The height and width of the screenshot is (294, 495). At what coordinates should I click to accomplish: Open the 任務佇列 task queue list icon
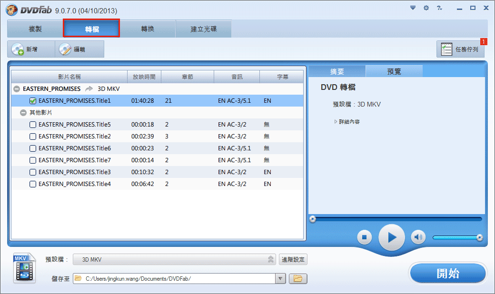pos(446,49)
